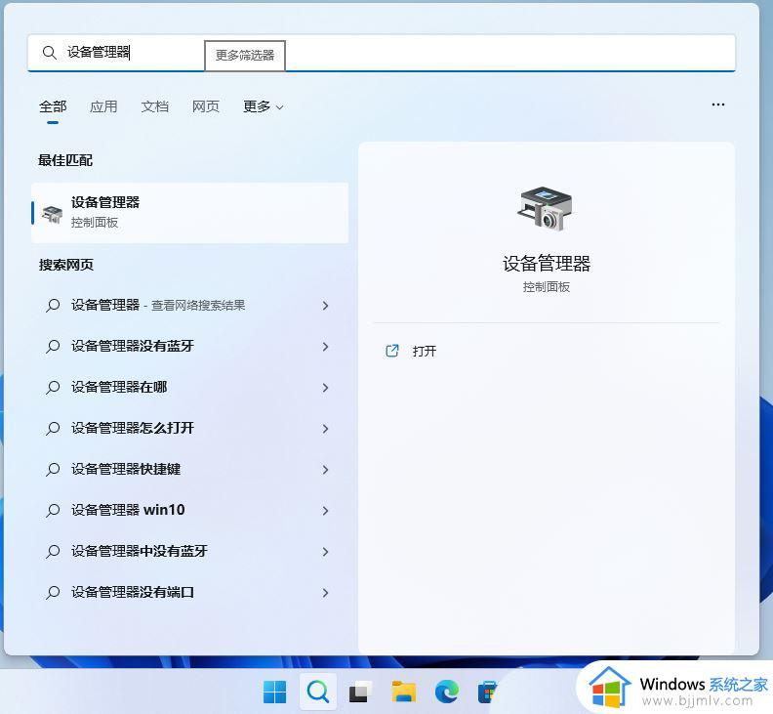The image size is (773, 714).
Task: Click the 更多筛选器 tooltip button
Action: 245,56
